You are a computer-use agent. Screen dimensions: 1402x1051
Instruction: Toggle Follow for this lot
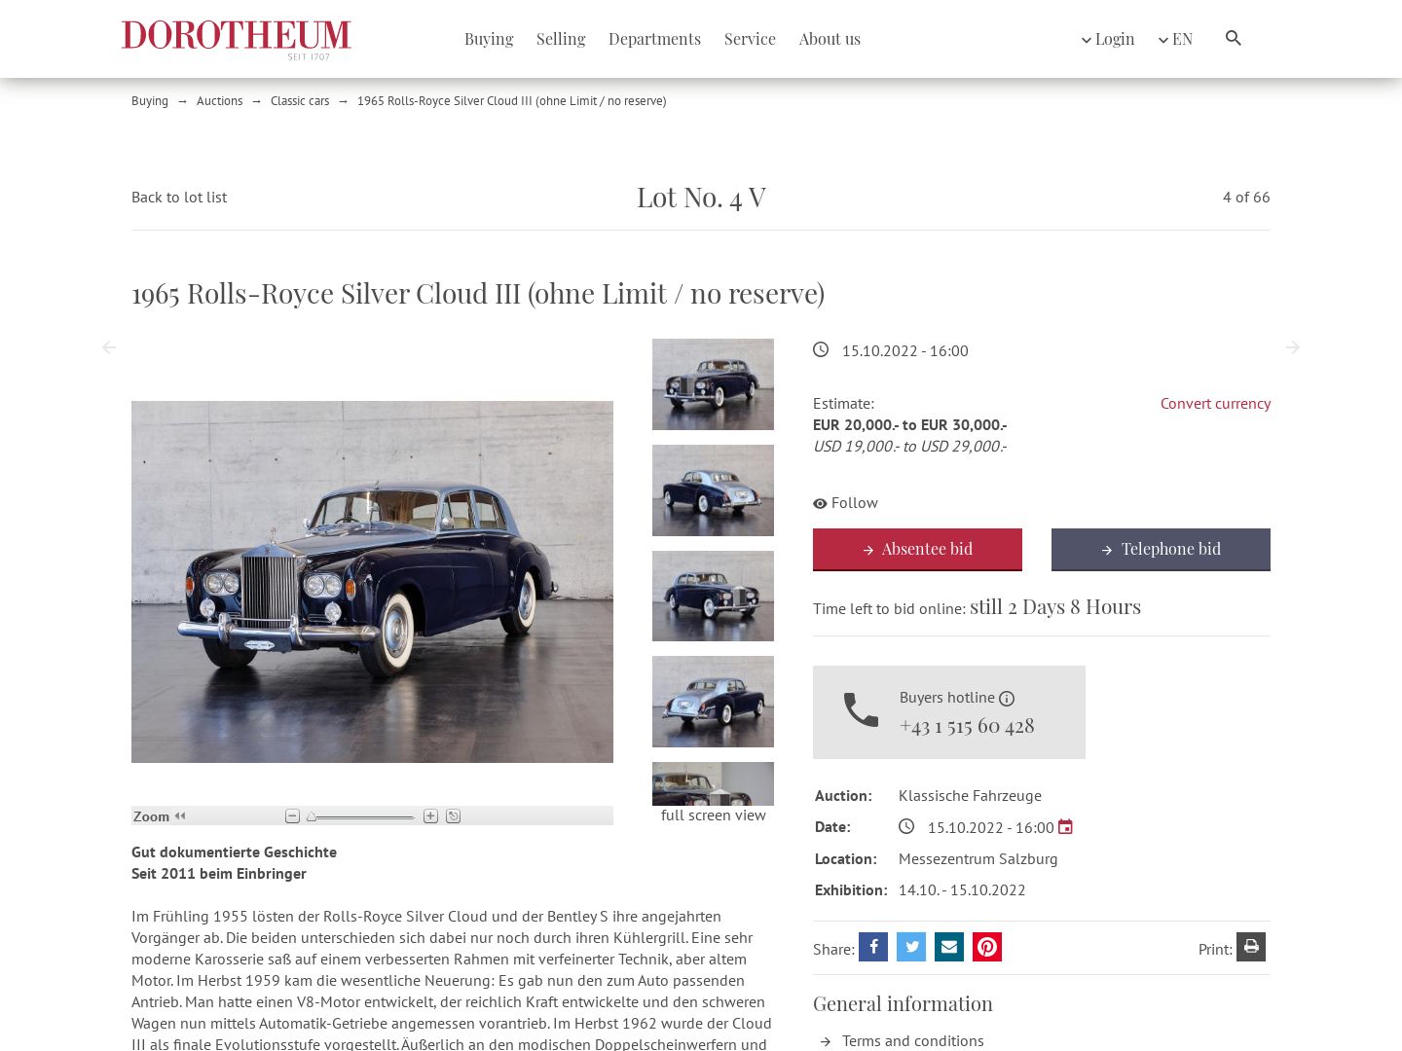(846, 503)
